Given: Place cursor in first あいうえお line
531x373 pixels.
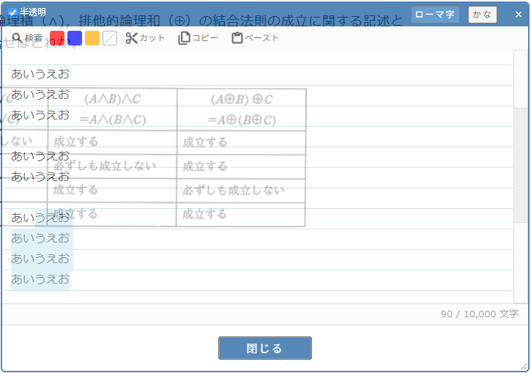Looking at the screenshot, I should tap(40, 74).
